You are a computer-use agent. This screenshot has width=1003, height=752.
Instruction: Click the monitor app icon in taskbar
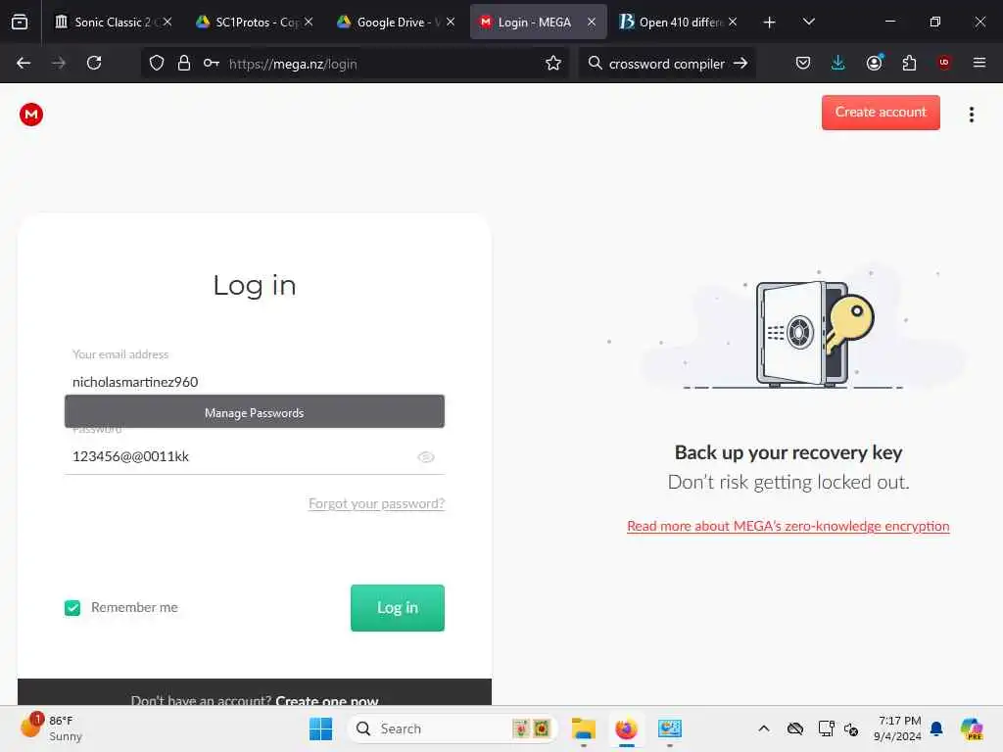click(669, 728)
